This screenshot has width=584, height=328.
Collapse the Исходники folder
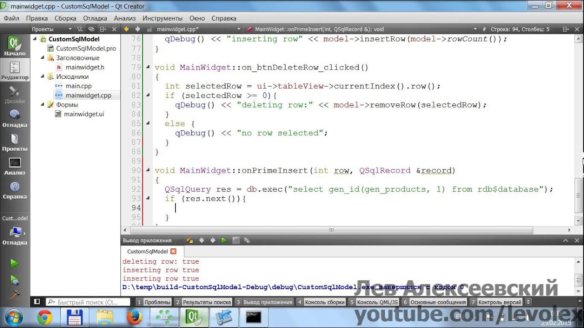[42, 77]
